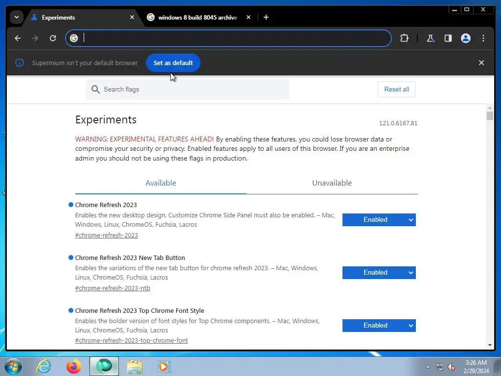
Task: Click the Chrome Refresh 2023 flag title
Action: click(x=106, y=205)
